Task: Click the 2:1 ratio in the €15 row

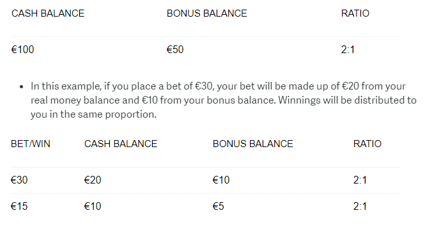Action: tap(360, 207)
